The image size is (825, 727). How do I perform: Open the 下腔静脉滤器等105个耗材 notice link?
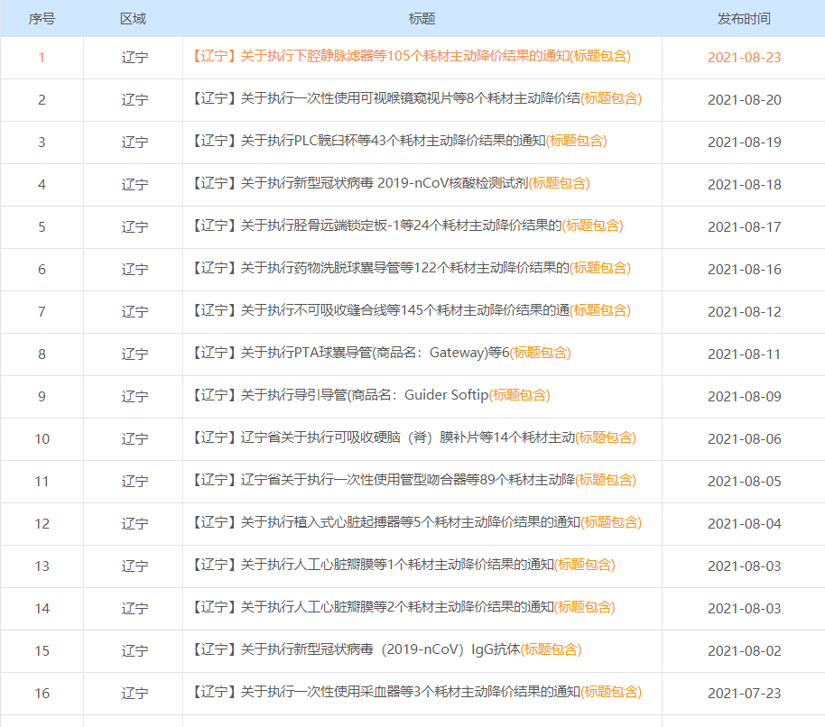click(x=411, y=58)
